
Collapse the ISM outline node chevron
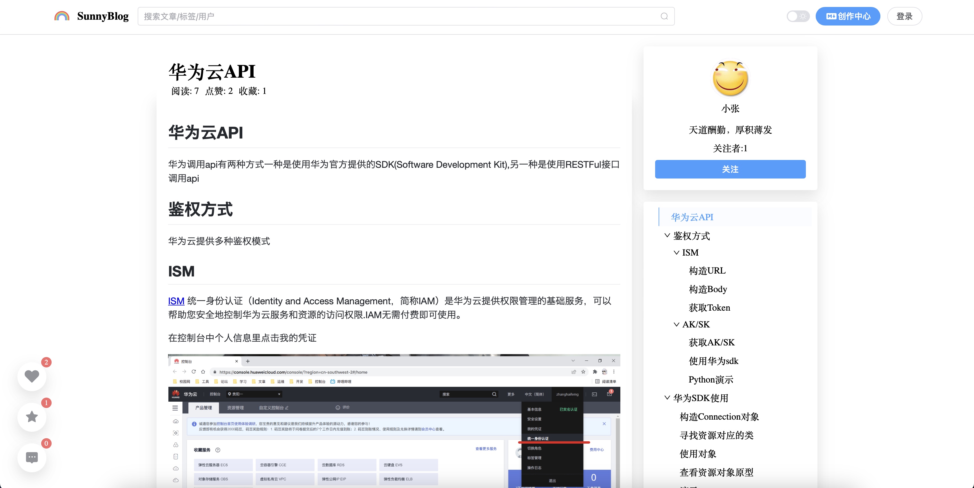point(676,252)
